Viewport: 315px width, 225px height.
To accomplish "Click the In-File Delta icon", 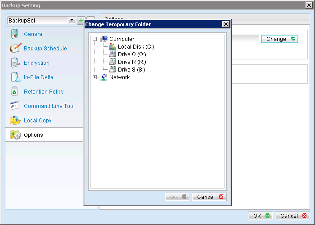I will (x=16, y=77).
